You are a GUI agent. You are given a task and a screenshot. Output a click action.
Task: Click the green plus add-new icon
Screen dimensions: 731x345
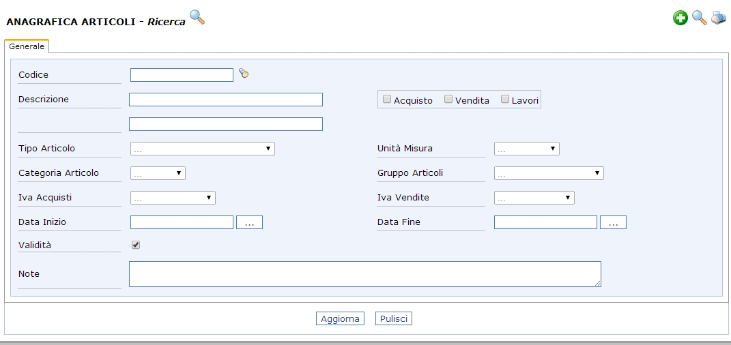pos(680,18)
